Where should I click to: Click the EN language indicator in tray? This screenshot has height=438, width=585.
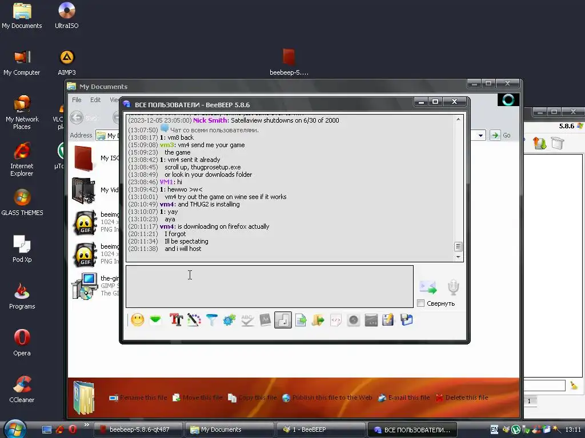pos(494,429)
